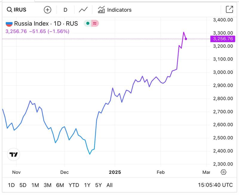The width and height of the screenshot is (239, 195).
Task: Open the Indicators panel
Action: [115, 10]
